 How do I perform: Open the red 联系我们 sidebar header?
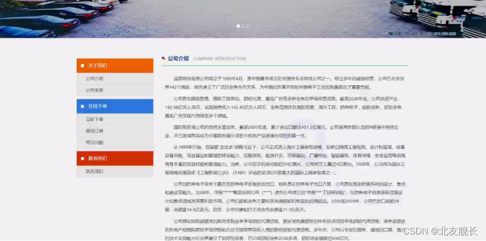[115, 158]
